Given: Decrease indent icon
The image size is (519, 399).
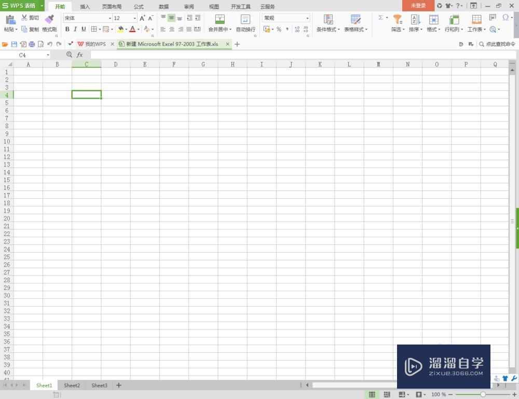Looking at the screenshot, I should coord(189,18).
